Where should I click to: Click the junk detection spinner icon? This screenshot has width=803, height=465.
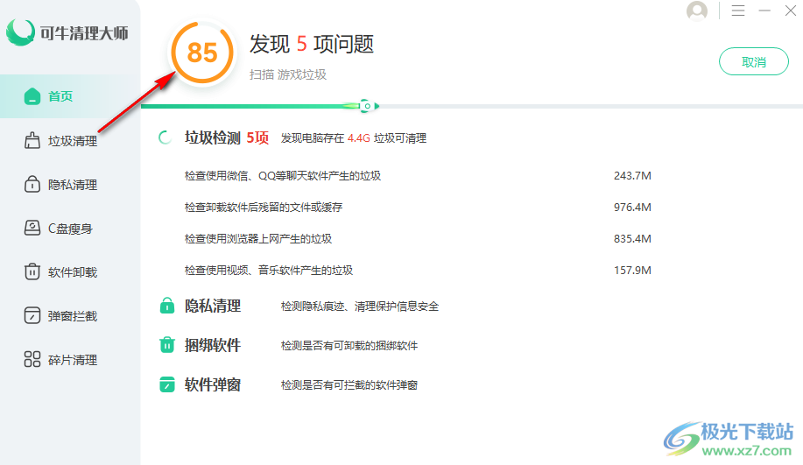[164, 137]
